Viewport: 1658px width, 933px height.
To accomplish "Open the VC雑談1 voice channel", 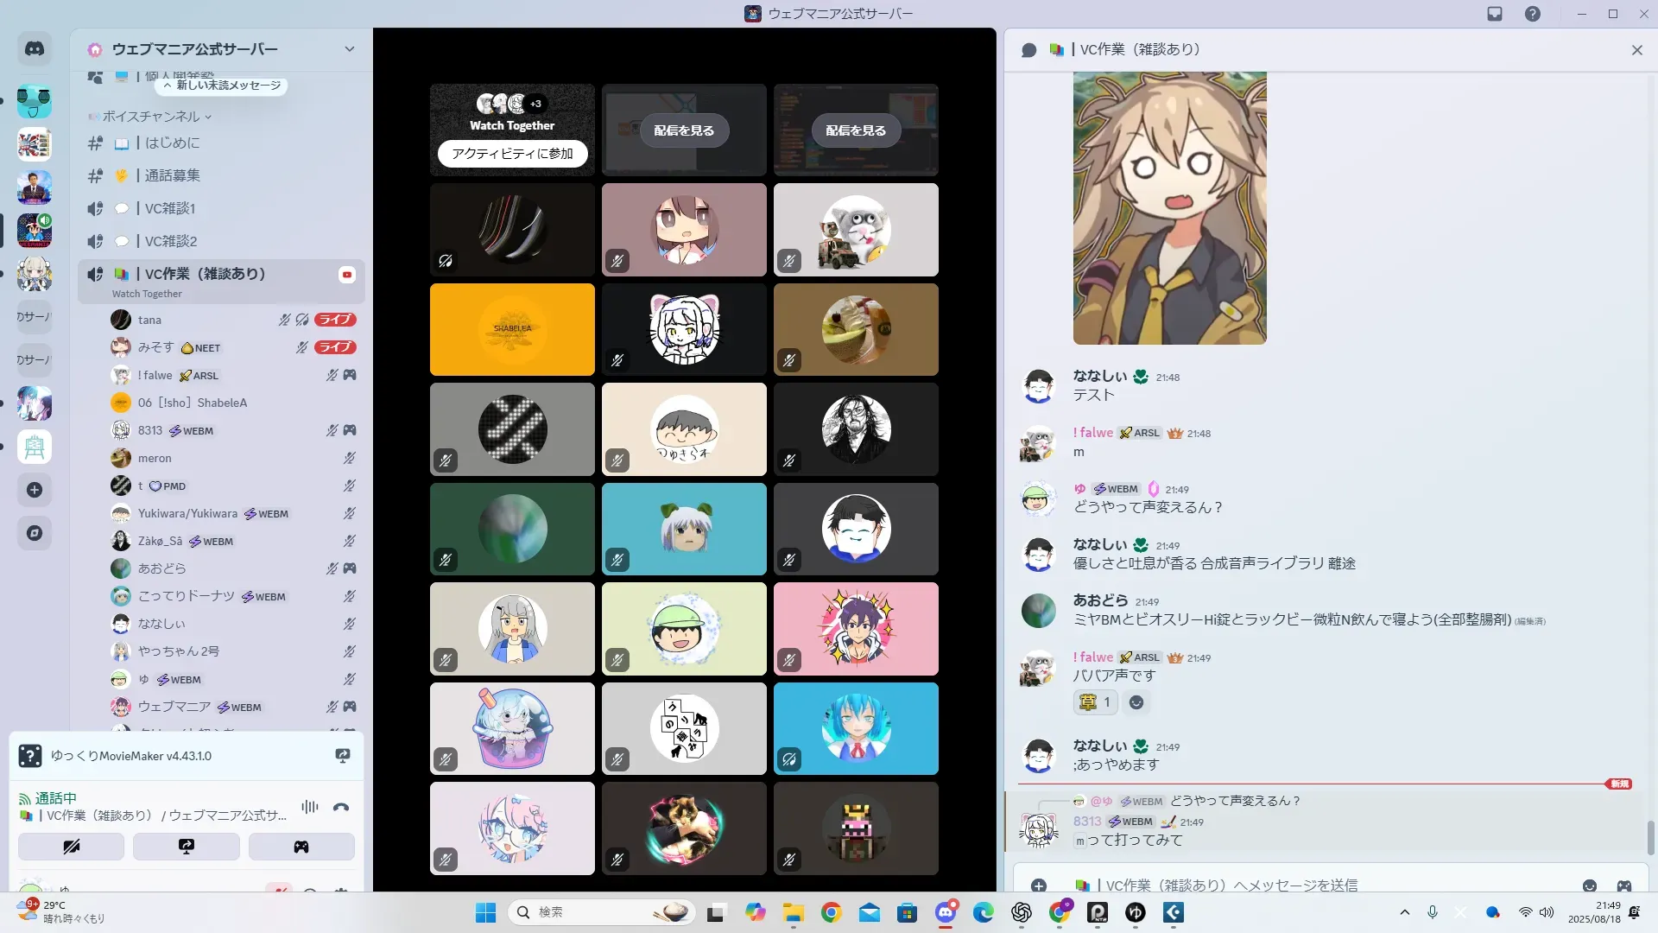I will (170, 208).
